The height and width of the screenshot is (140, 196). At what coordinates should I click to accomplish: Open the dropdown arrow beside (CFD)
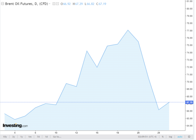pos(50,4)
